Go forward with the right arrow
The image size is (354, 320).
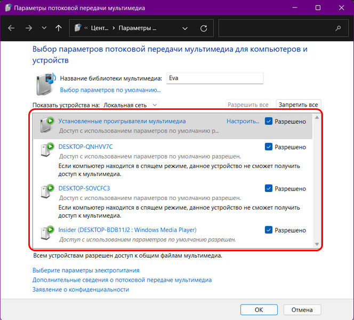pyautogui.click(x=29, y=28)
